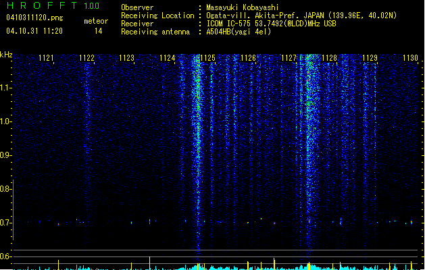Click the A504HB(yagi 4el) antenna text
Image resolution: width=425 pixels, height=270 pixels.
pos(239,32)
